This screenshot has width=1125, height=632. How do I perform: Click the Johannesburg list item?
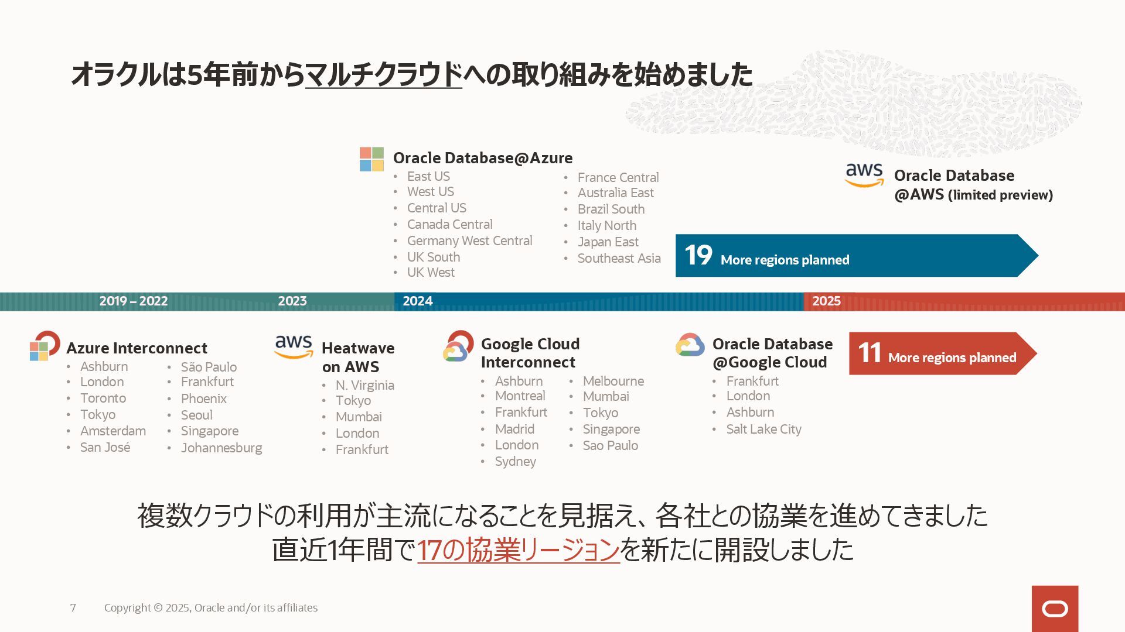pos(221,448)
